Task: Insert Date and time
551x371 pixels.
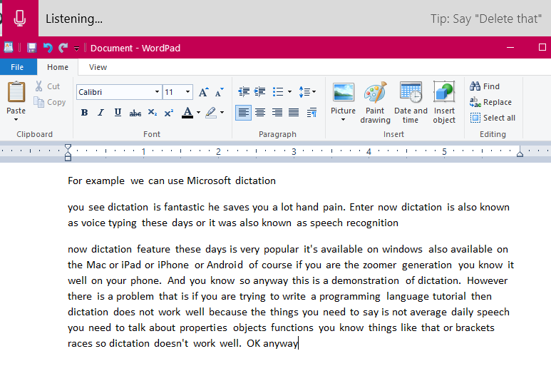Action: pos(411,102)
